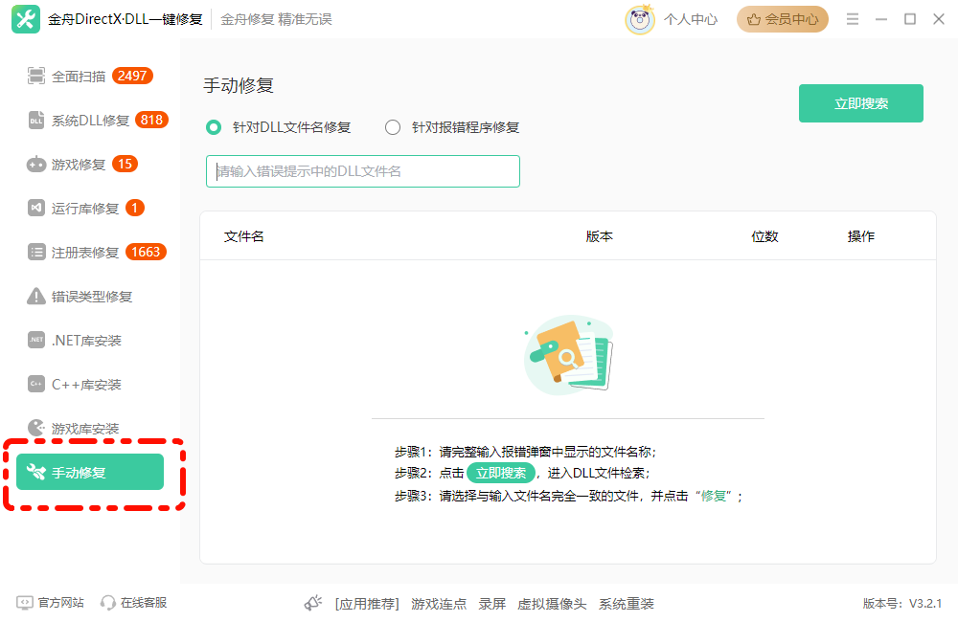Click the 15 badge on 游戏修复
This screenshot has width=958, height=622.
tap(125, 164)
